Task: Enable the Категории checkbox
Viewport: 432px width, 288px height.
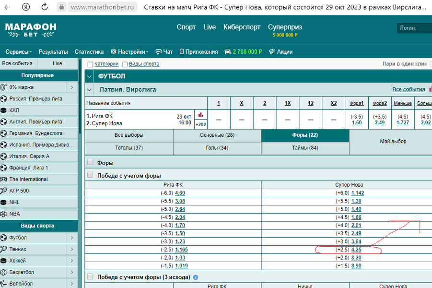Action: click(x=90, y=64)
